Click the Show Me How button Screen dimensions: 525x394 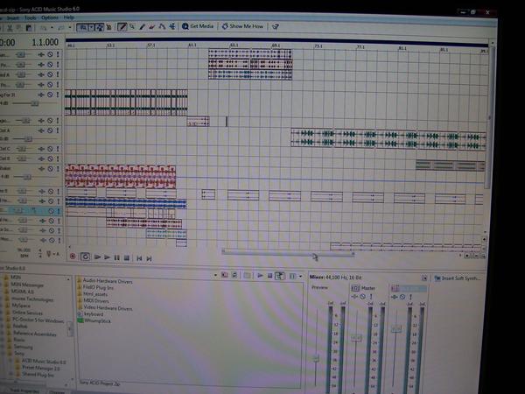[x=242, y=26]
